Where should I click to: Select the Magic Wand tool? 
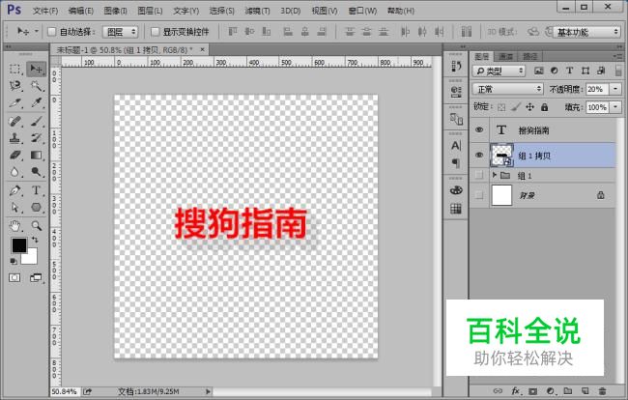[x=36, y=86]
